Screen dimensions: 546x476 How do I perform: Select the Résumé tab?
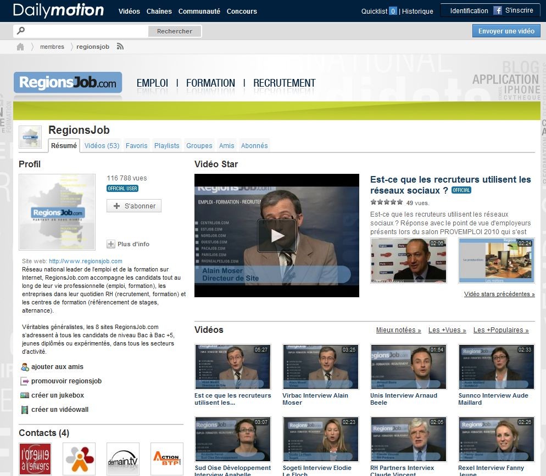(x=64, y=146)
